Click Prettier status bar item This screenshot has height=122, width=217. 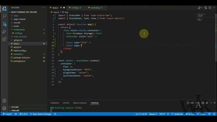(x=201, y=114)
